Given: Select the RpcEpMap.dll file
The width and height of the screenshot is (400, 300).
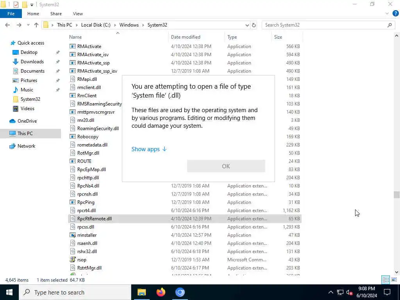Looking at the screenshot, I should point(91,170).
